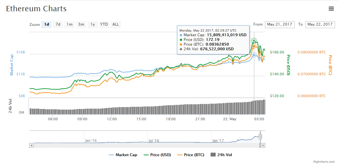
Task: Click the 0.08000000 BTC axis label
Action: 312,52
